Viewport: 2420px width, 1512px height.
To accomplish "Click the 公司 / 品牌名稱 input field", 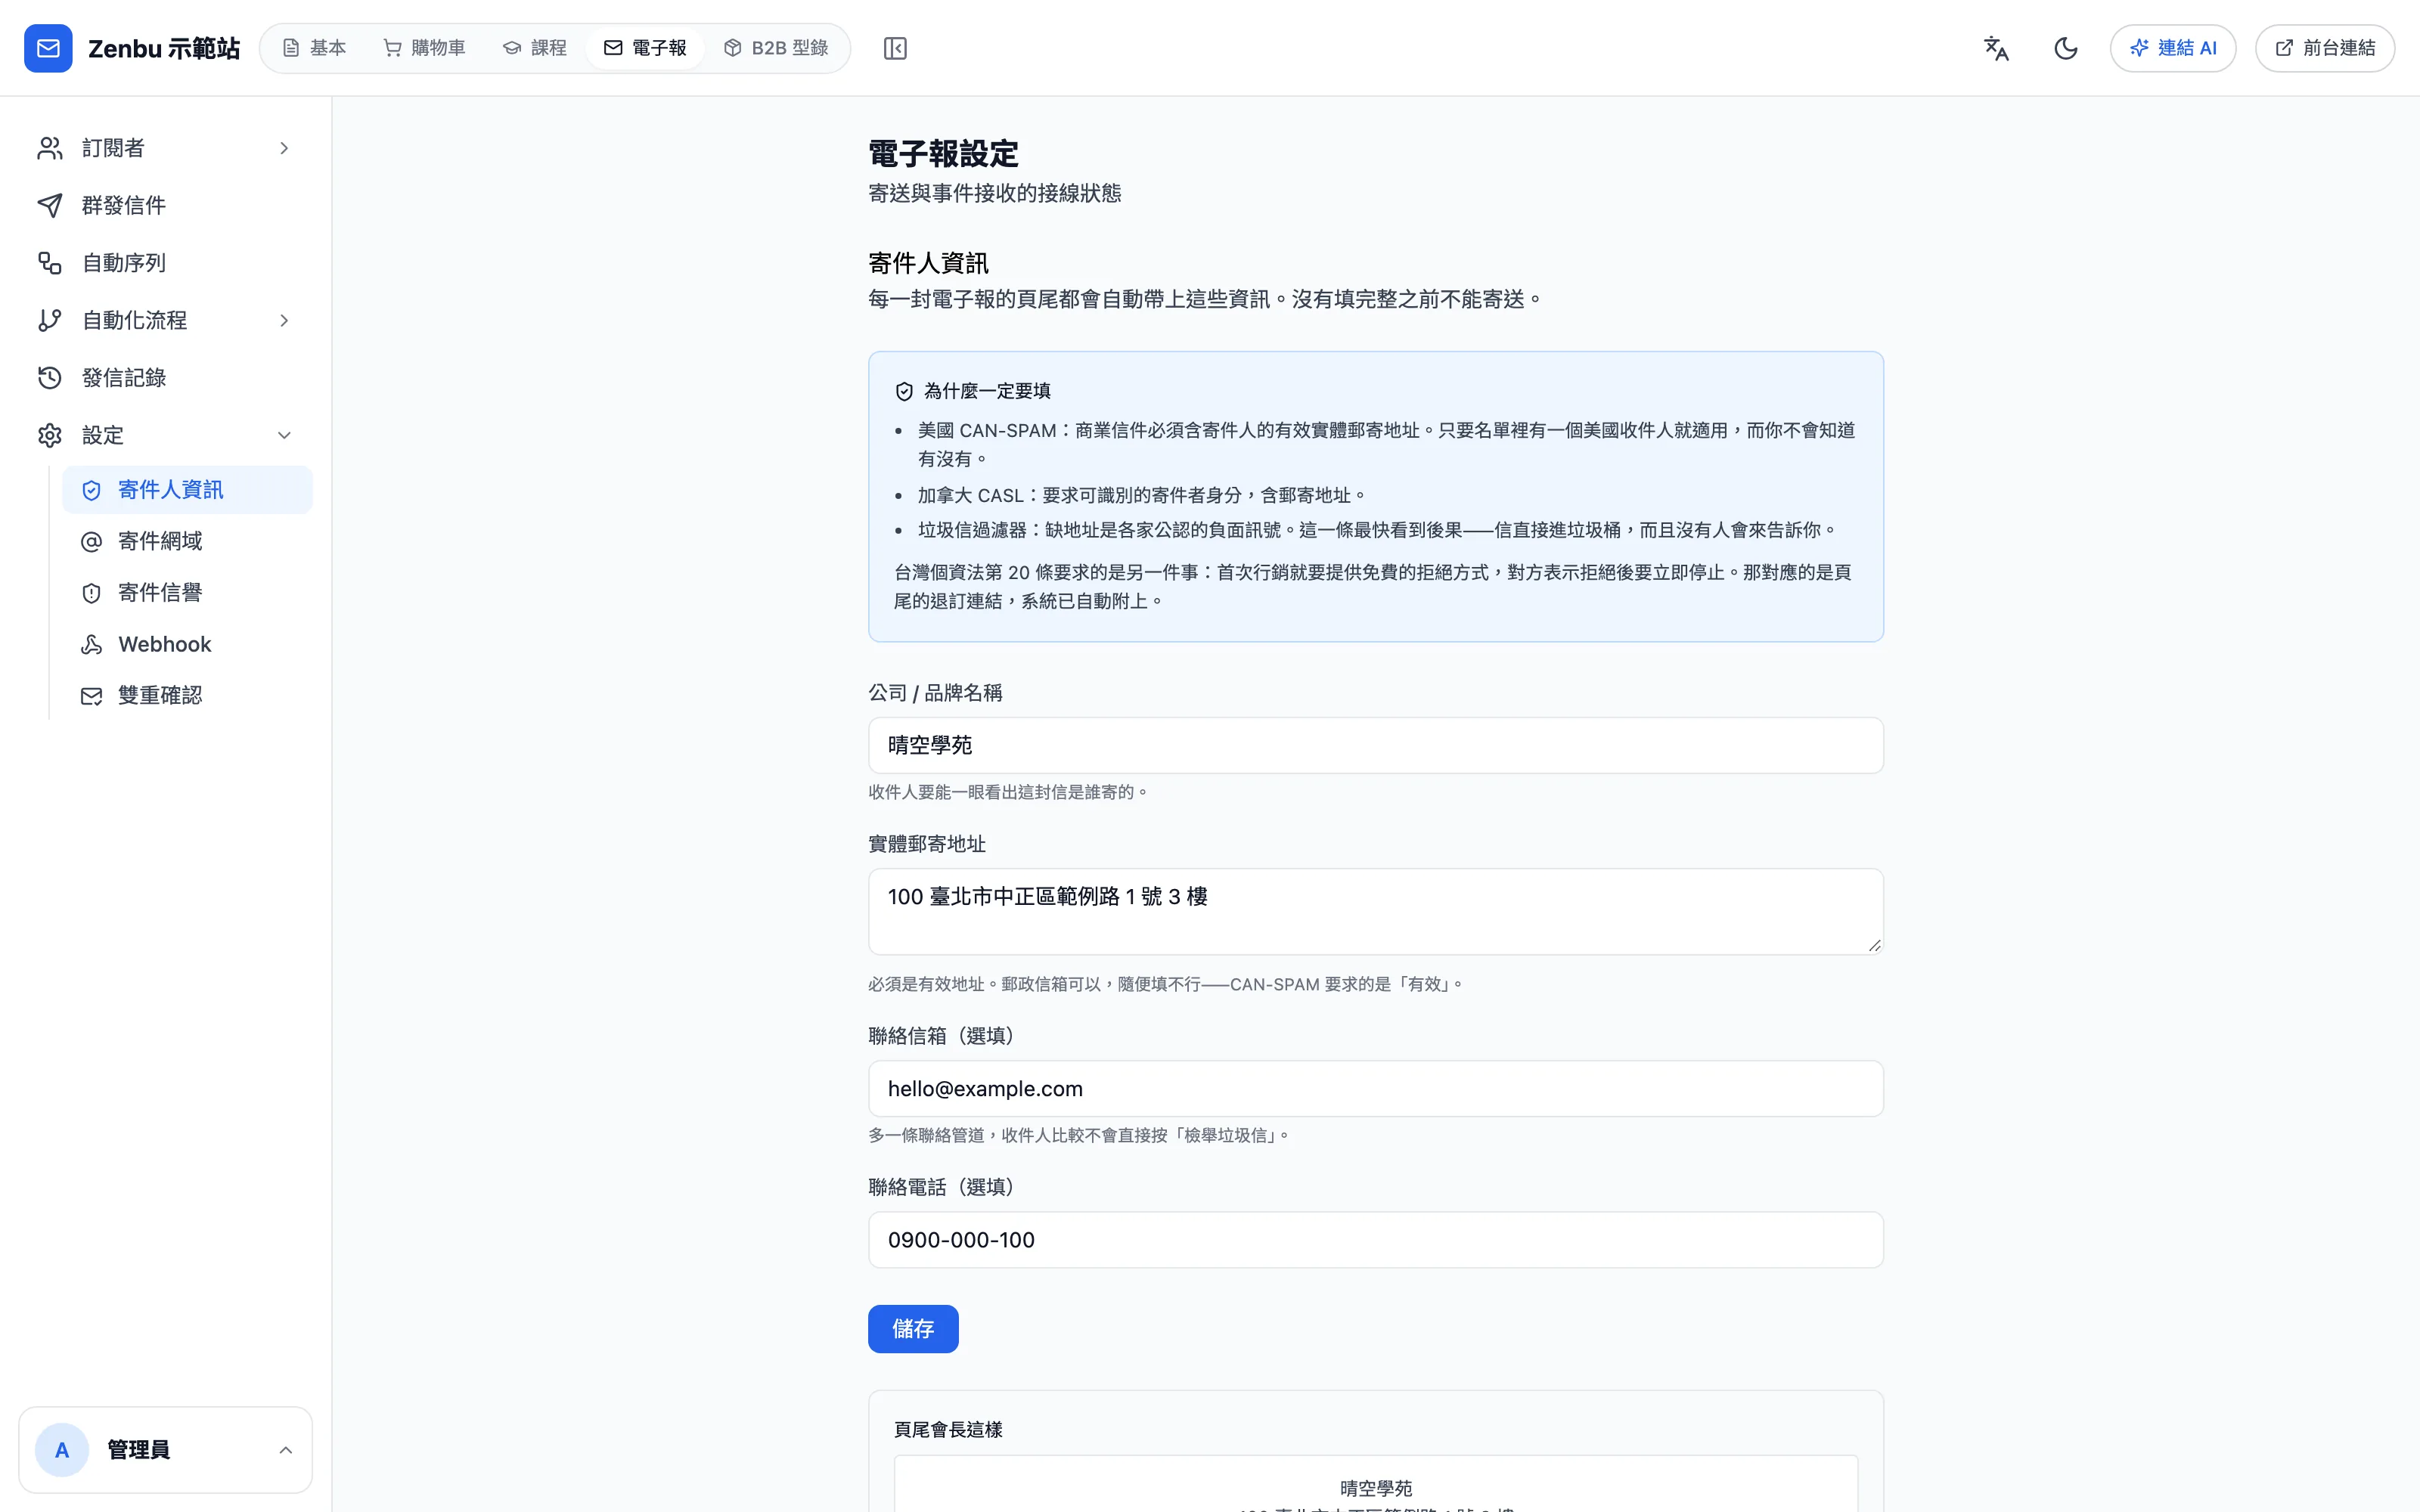I will [1375, 745].
